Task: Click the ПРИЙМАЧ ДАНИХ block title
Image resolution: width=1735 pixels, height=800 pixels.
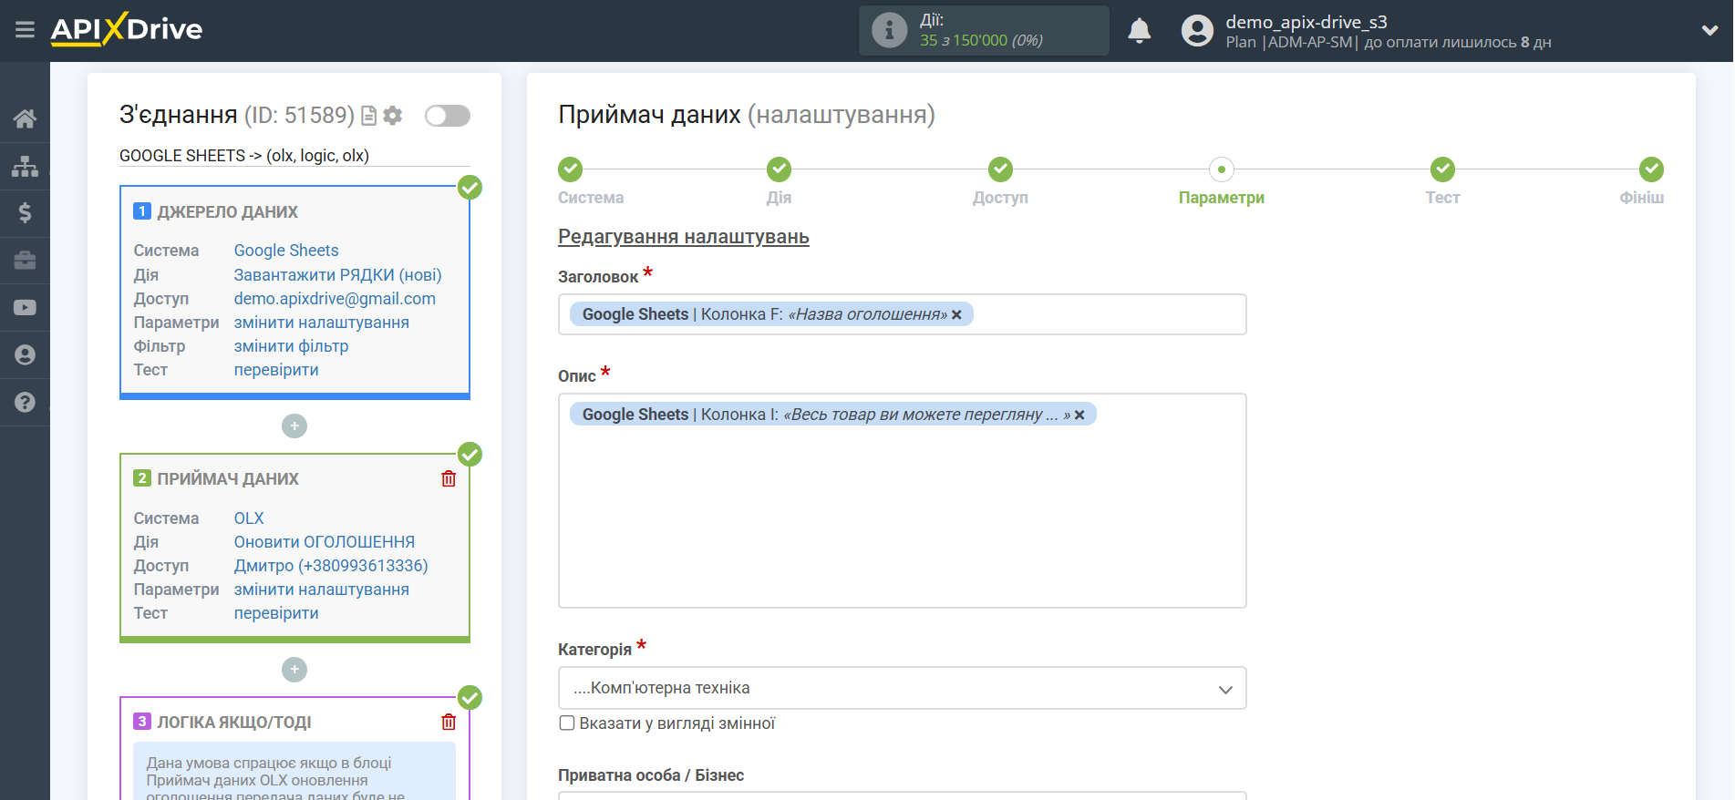Action: [228, 478]
